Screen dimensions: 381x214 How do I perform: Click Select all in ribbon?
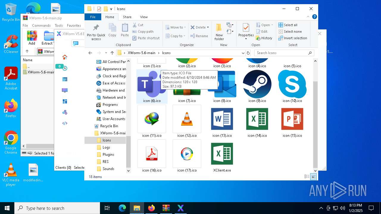288,25
